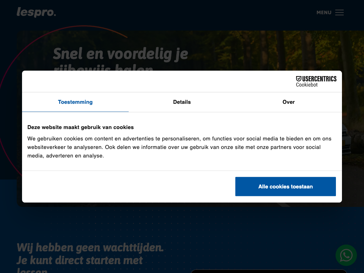
Task: Click text 'Je kunt direct starten met'
Action: click(80, 260)
